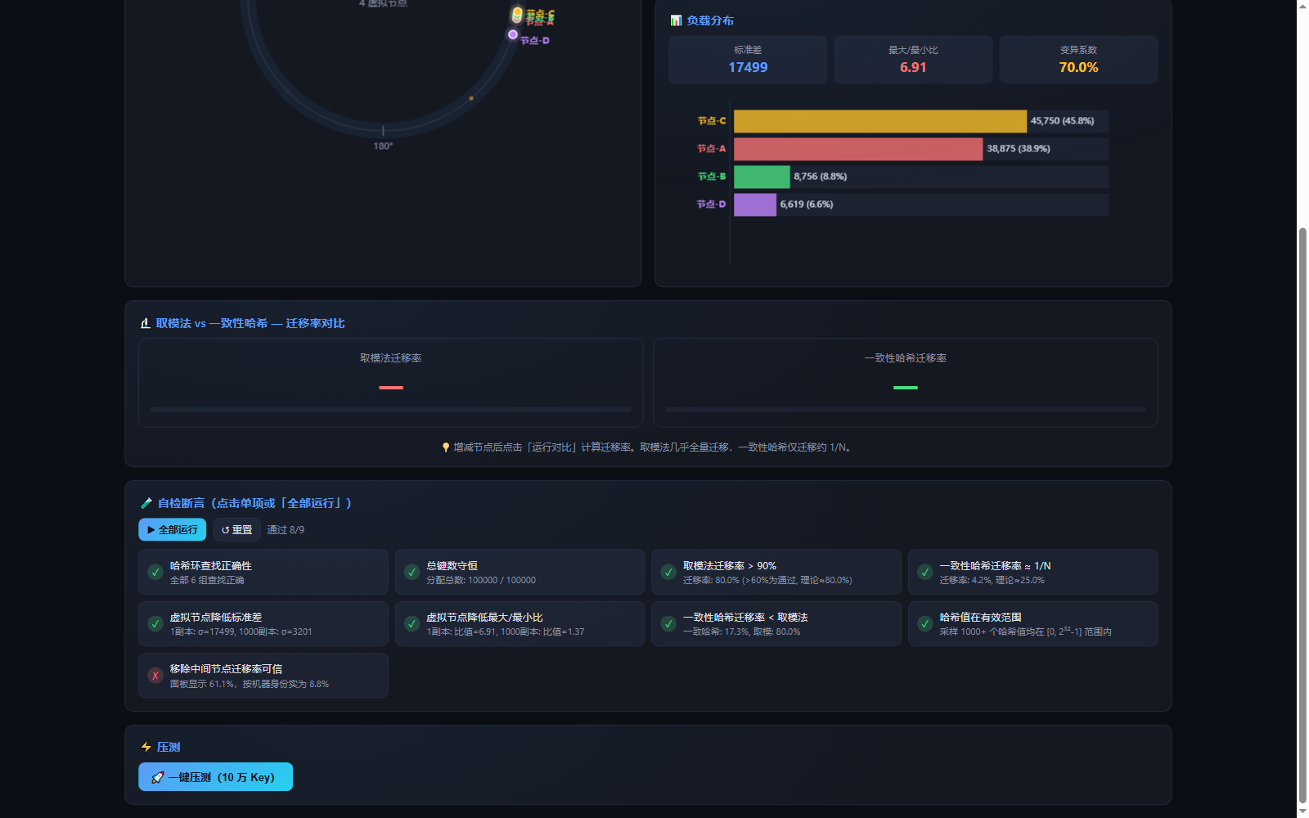
Task: Click the 最大/最小比 6.91 stat card
Action: pos(913,60)
